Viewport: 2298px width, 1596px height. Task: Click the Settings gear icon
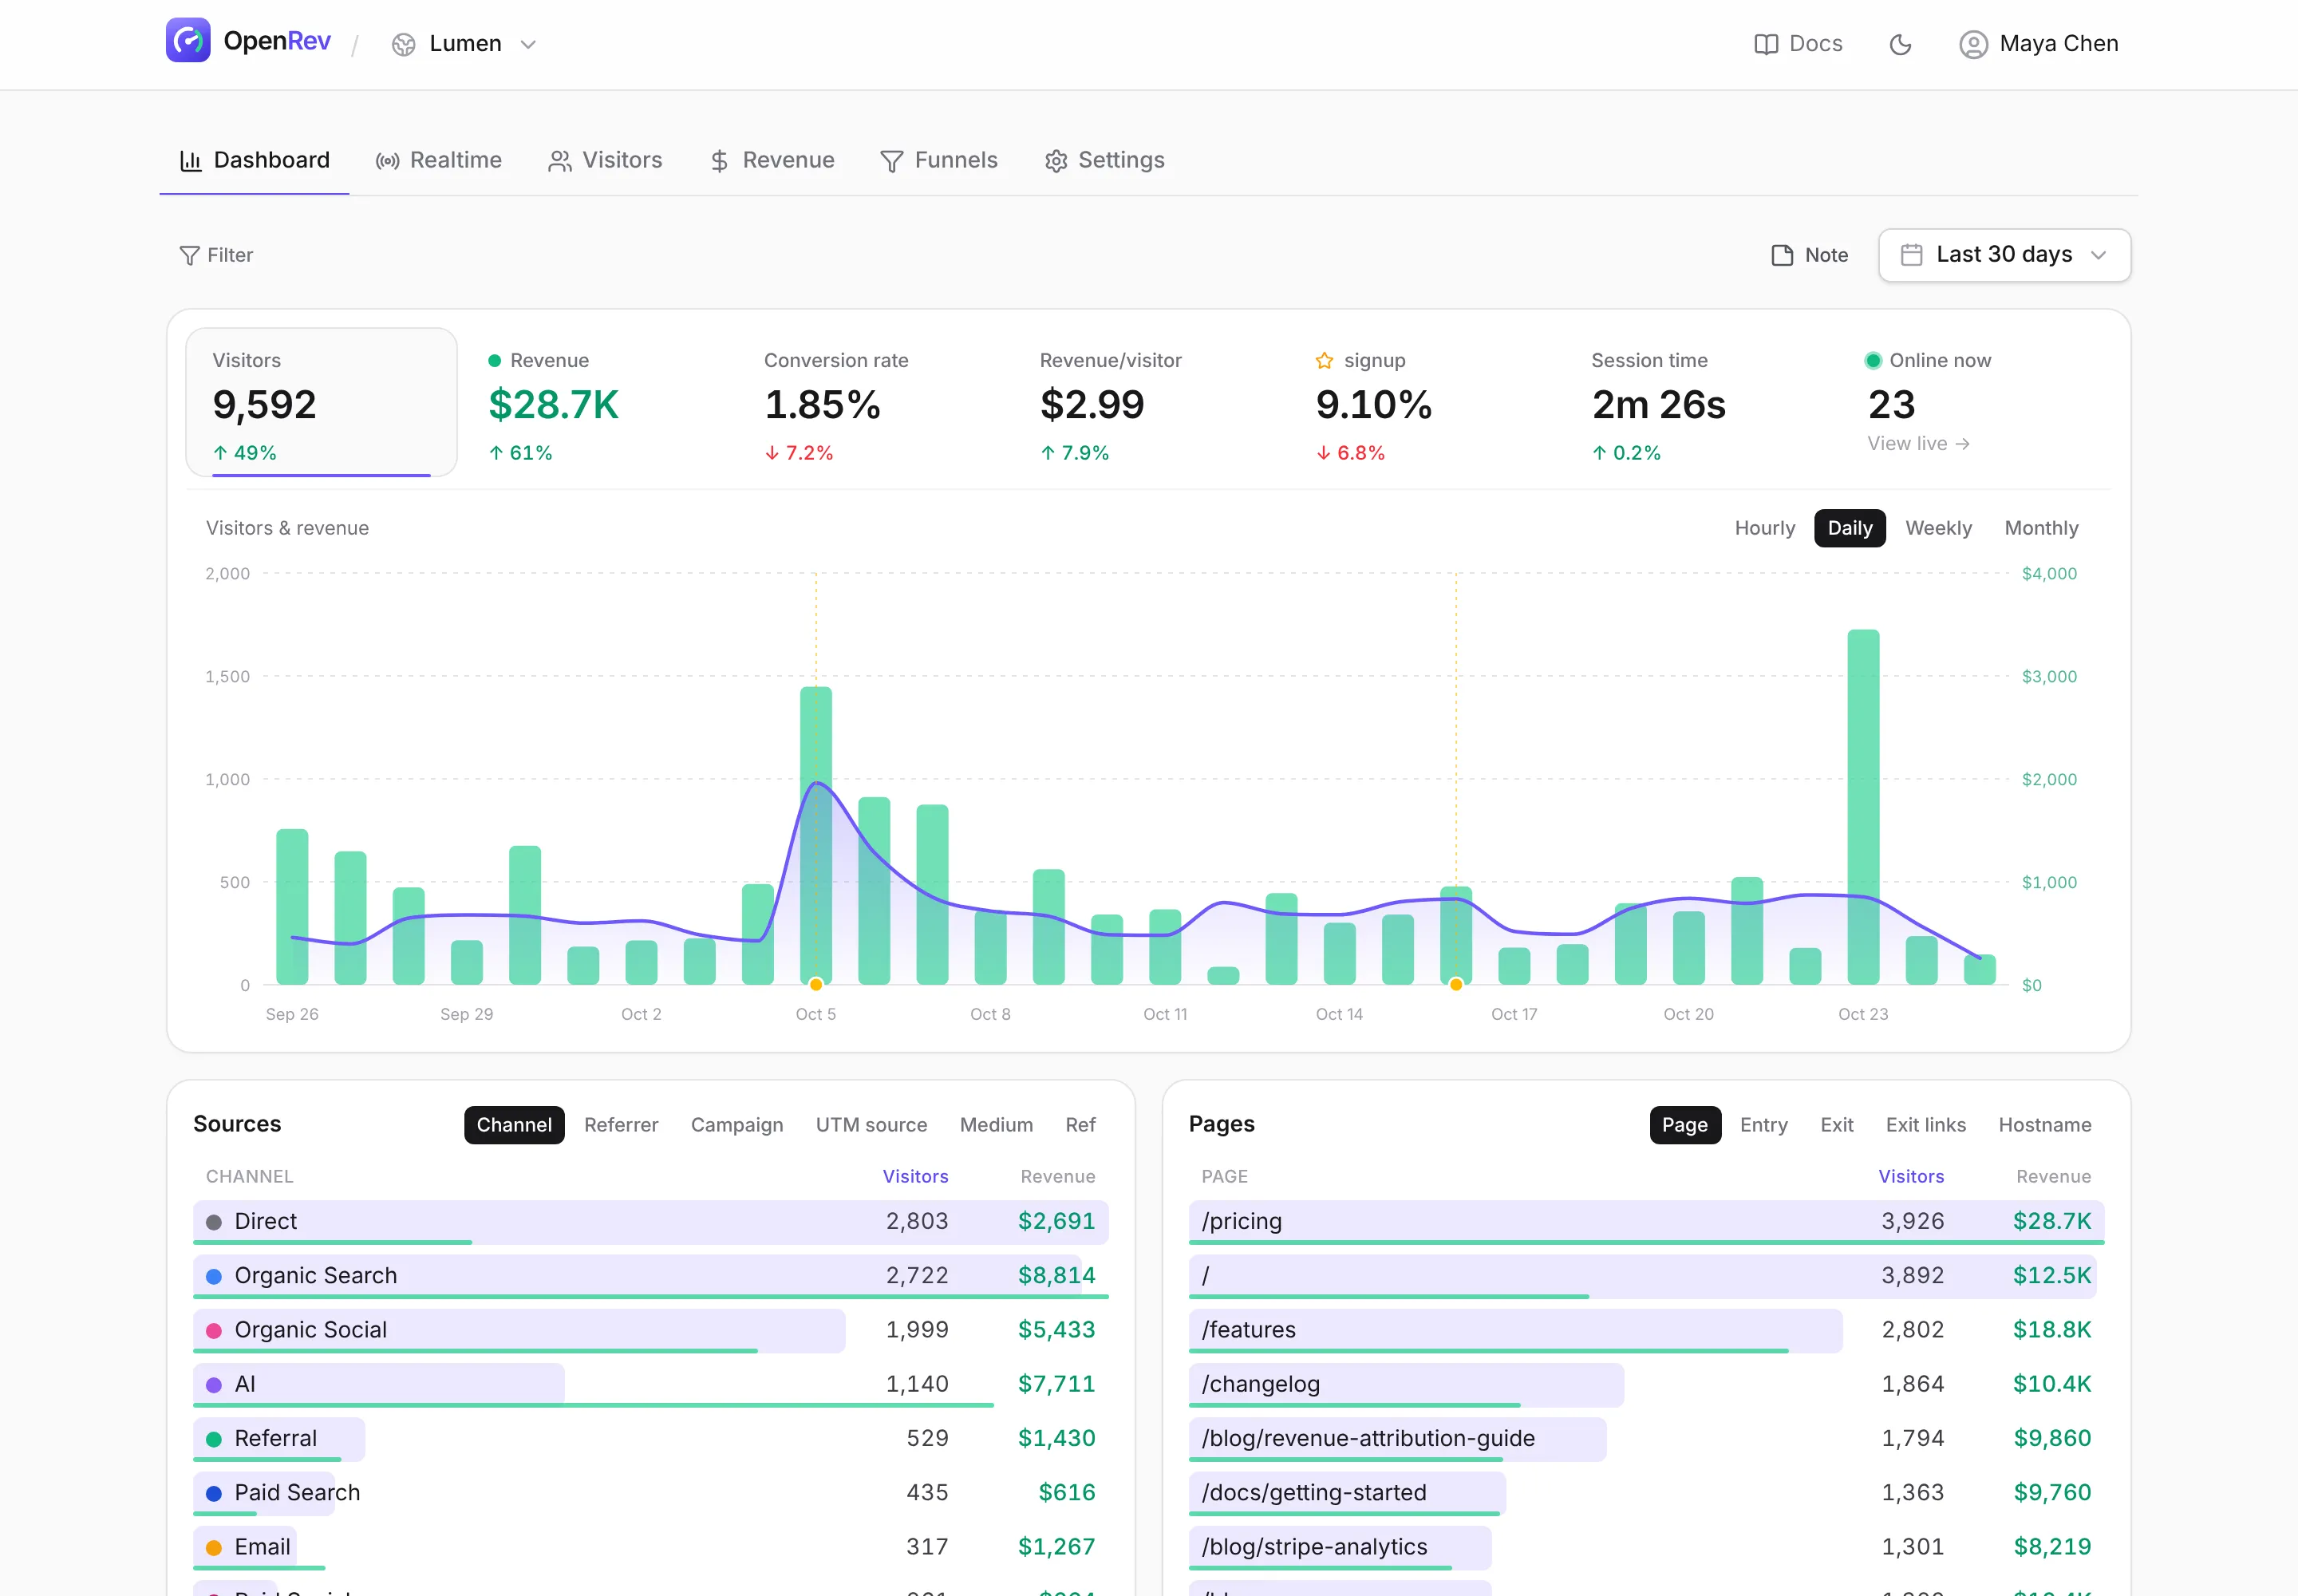[x=1056, y=161]
